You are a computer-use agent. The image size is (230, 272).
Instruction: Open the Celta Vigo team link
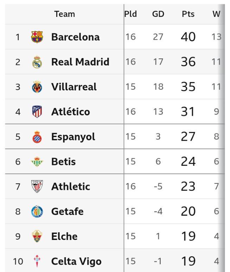tap(76, 261)
